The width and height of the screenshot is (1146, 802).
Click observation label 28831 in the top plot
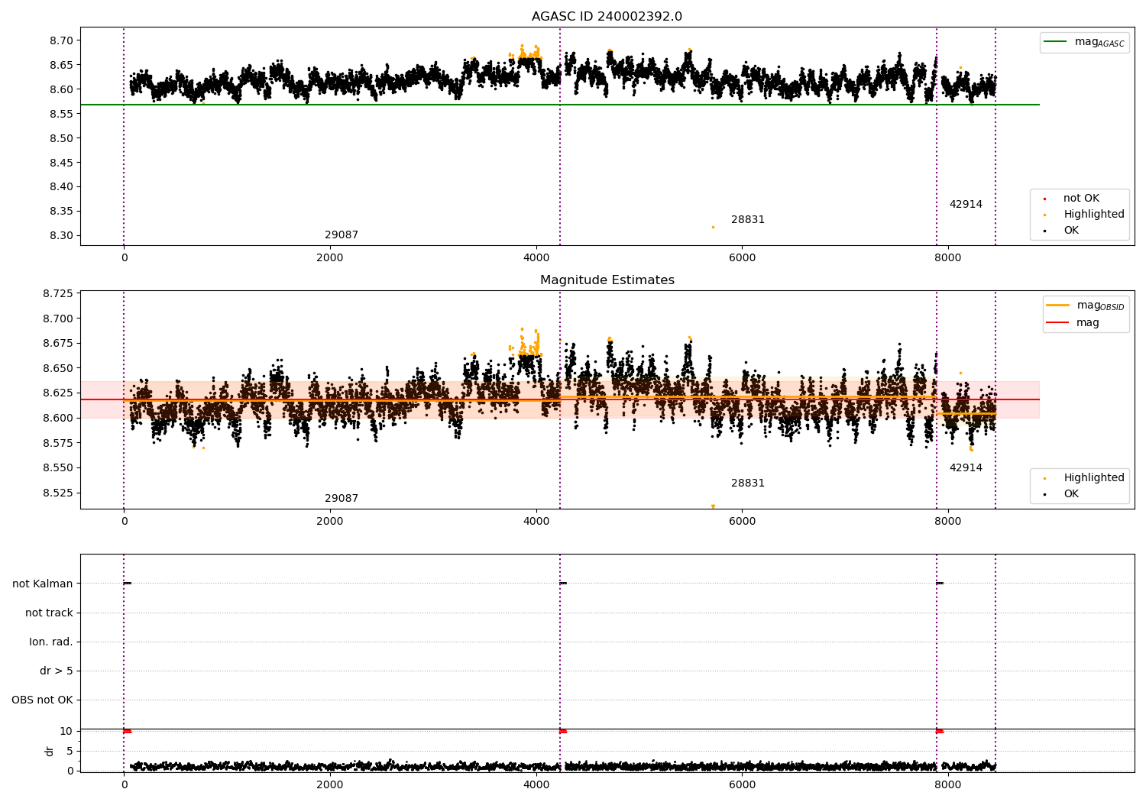[748, 220]
